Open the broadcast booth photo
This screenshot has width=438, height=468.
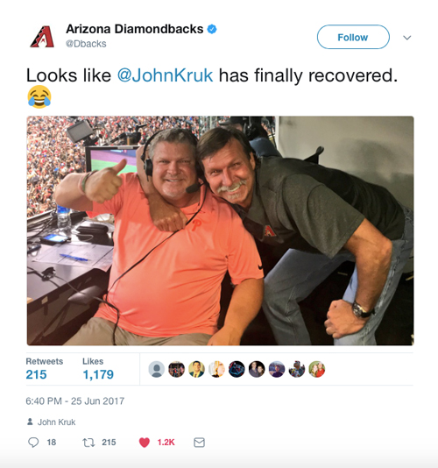220,230
